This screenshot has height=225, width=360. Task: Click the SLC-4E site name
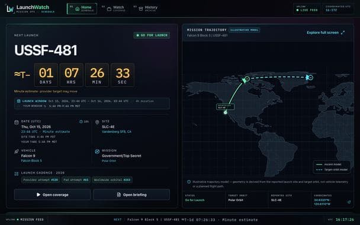point(108,127)
